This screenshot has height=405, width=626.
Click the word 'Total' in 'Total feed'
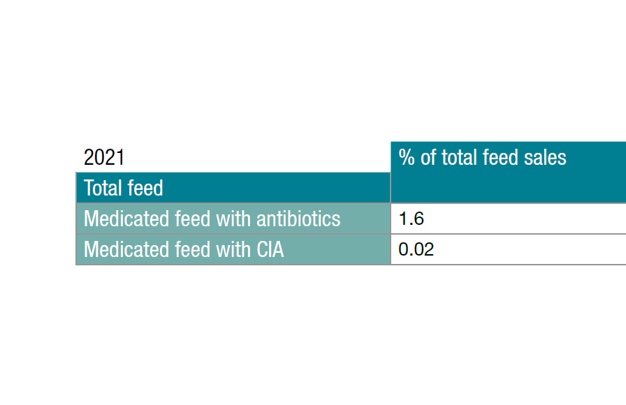point(102,188)
